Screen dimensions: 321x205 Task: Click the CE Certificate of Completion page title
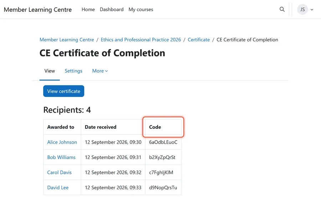pos(102,53)
